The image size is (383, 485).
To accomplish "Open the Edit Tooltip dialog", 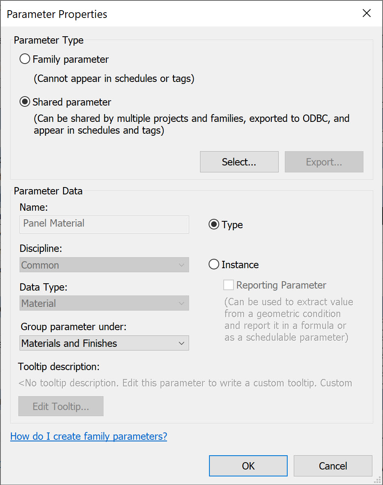I will [x=60, y=406].
